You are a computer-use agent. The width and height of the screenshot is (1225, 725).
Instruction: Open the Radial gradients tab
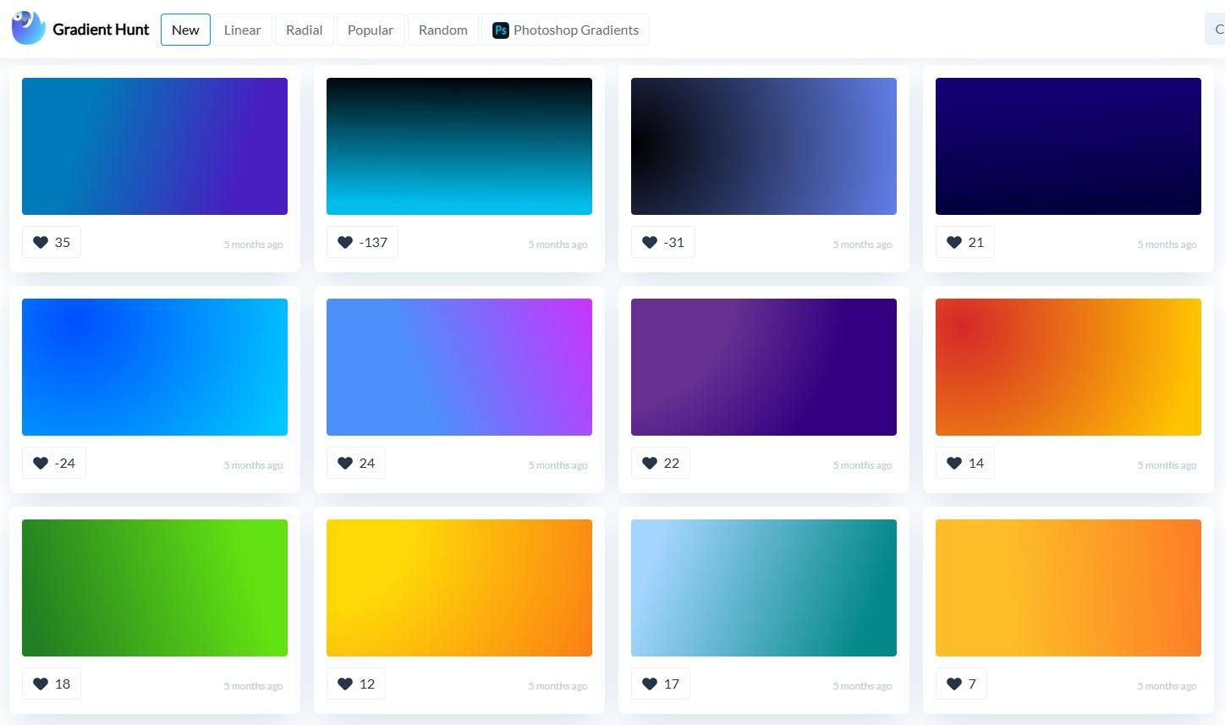[x=304, y=30]
